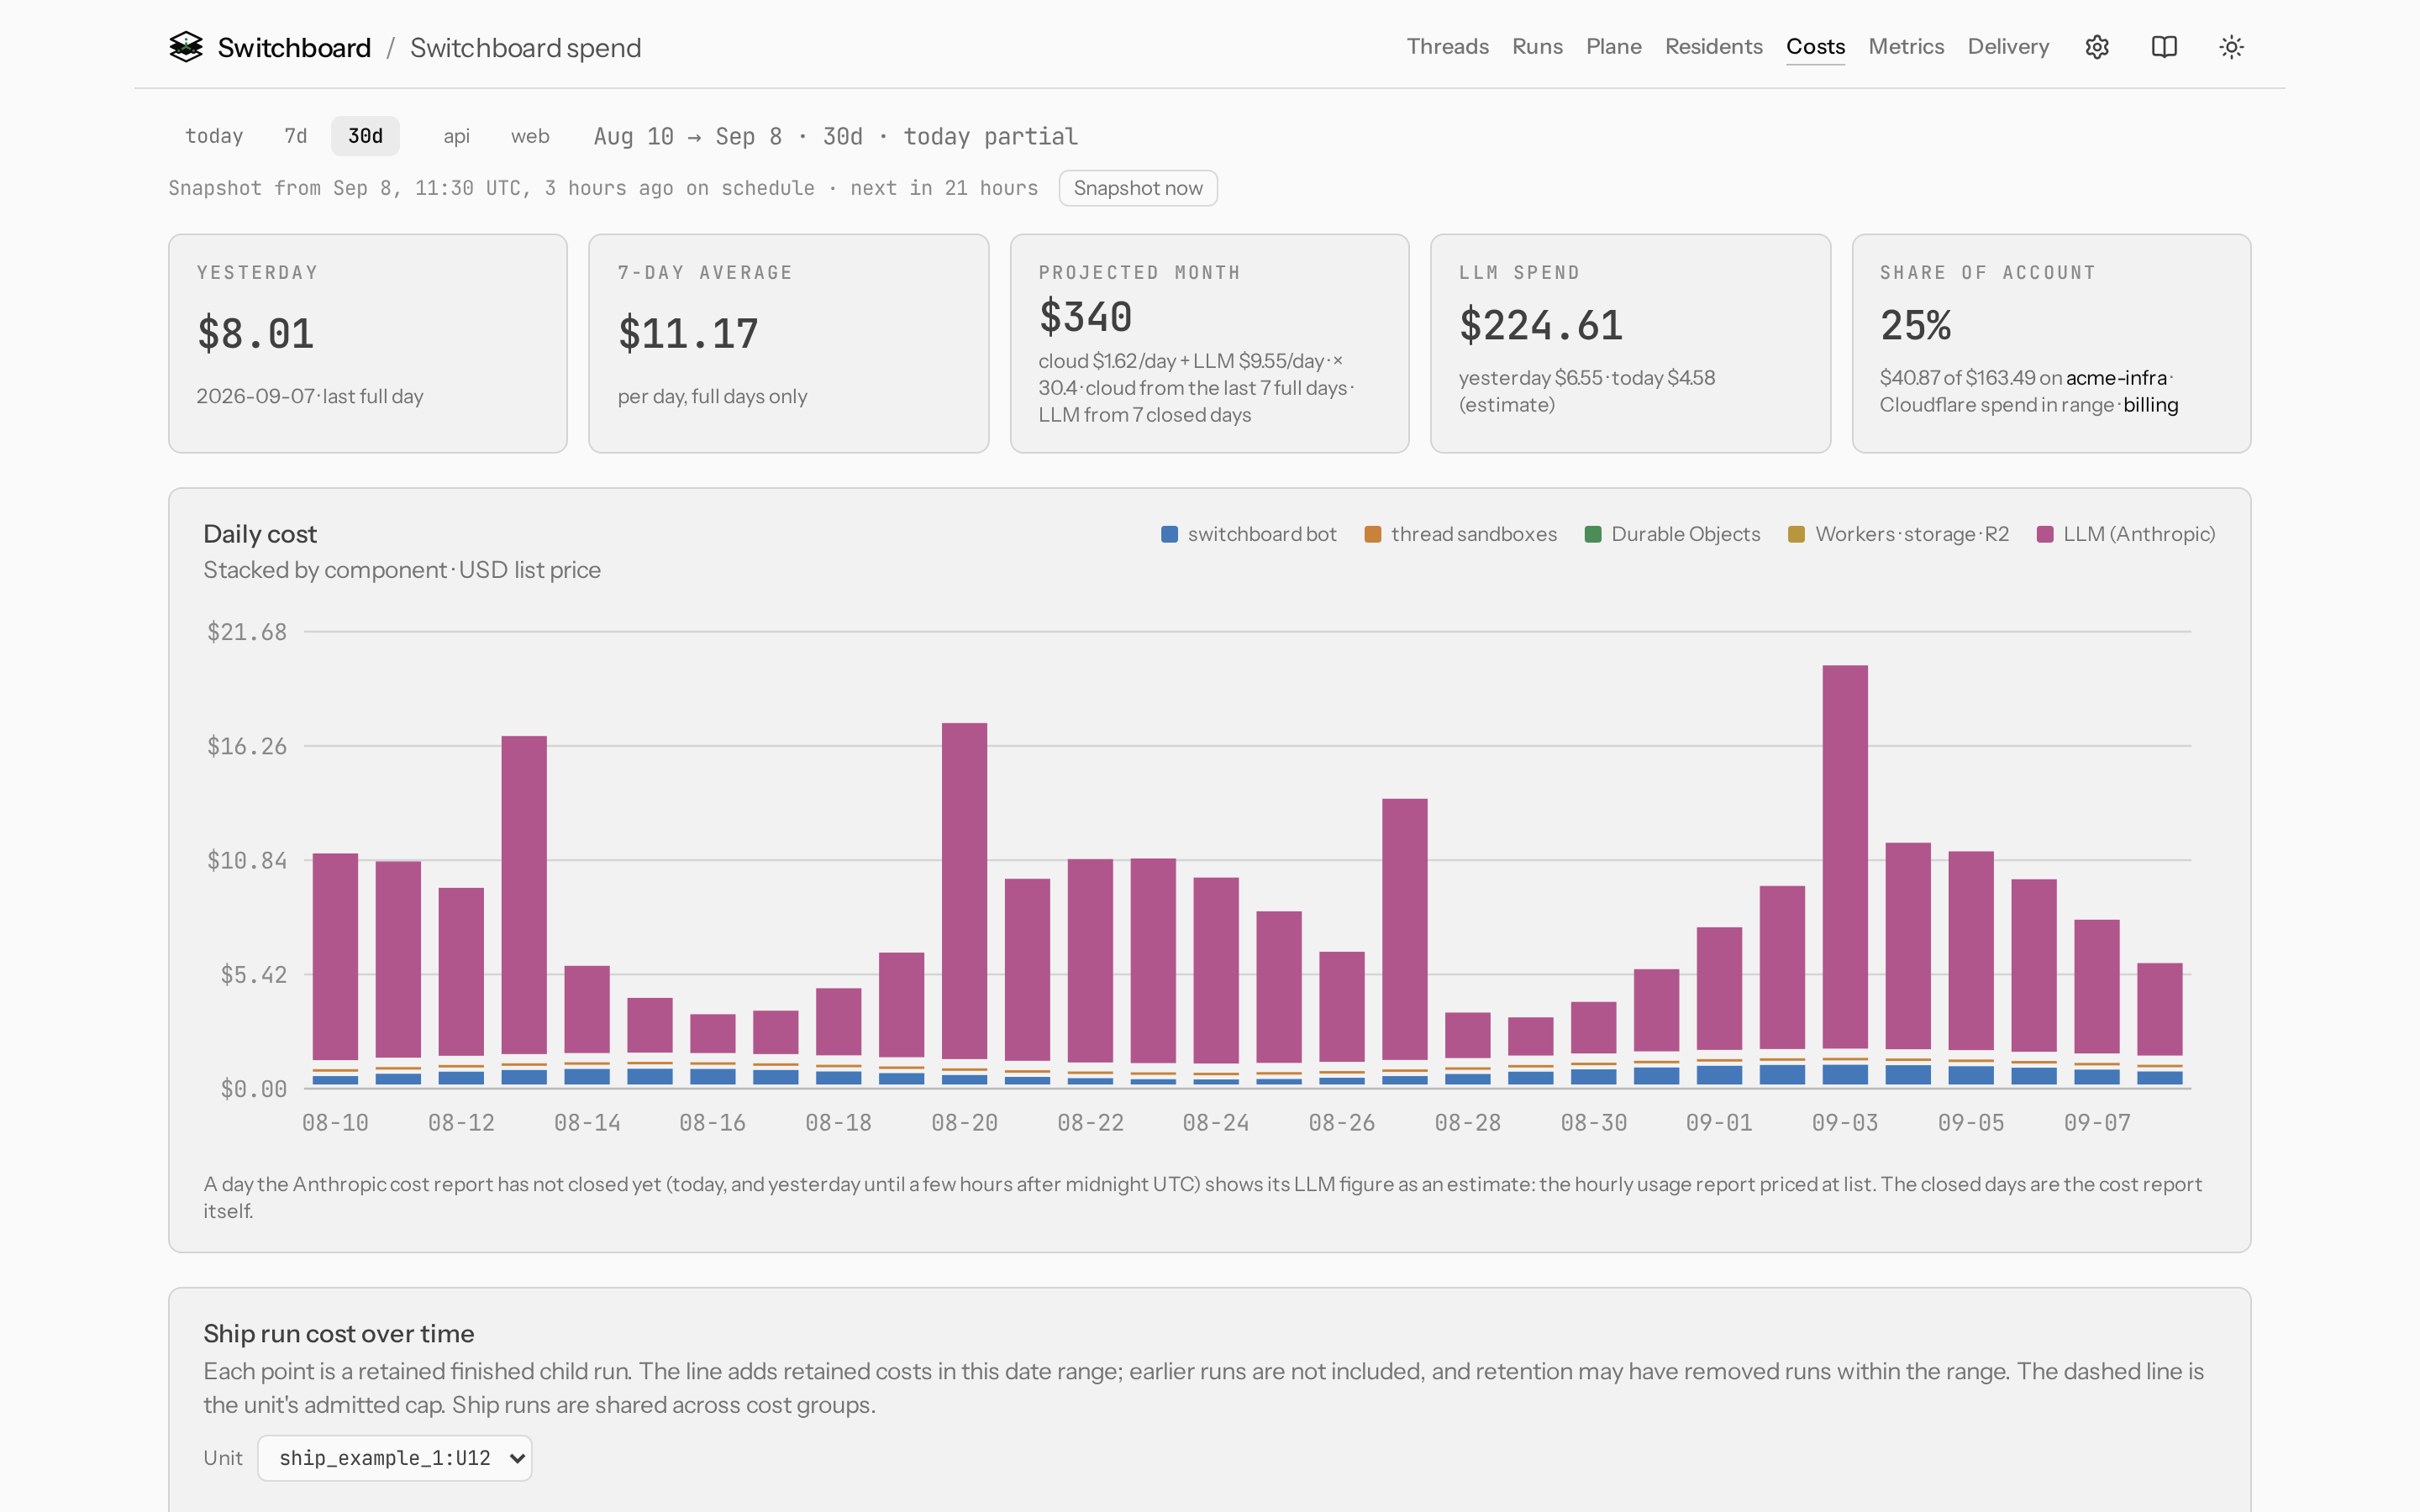
Task: Open the Threads tab
Action: coord(1447,47)
